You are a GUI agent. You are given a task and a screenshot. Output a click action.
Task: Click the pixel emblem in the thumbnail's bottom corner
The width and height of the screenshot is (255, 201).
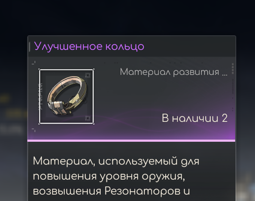[x=88, y=118]
